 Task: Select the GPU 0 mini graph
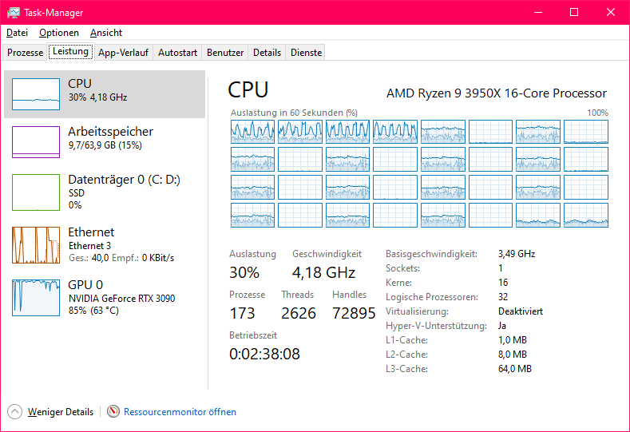pos(36,297)
